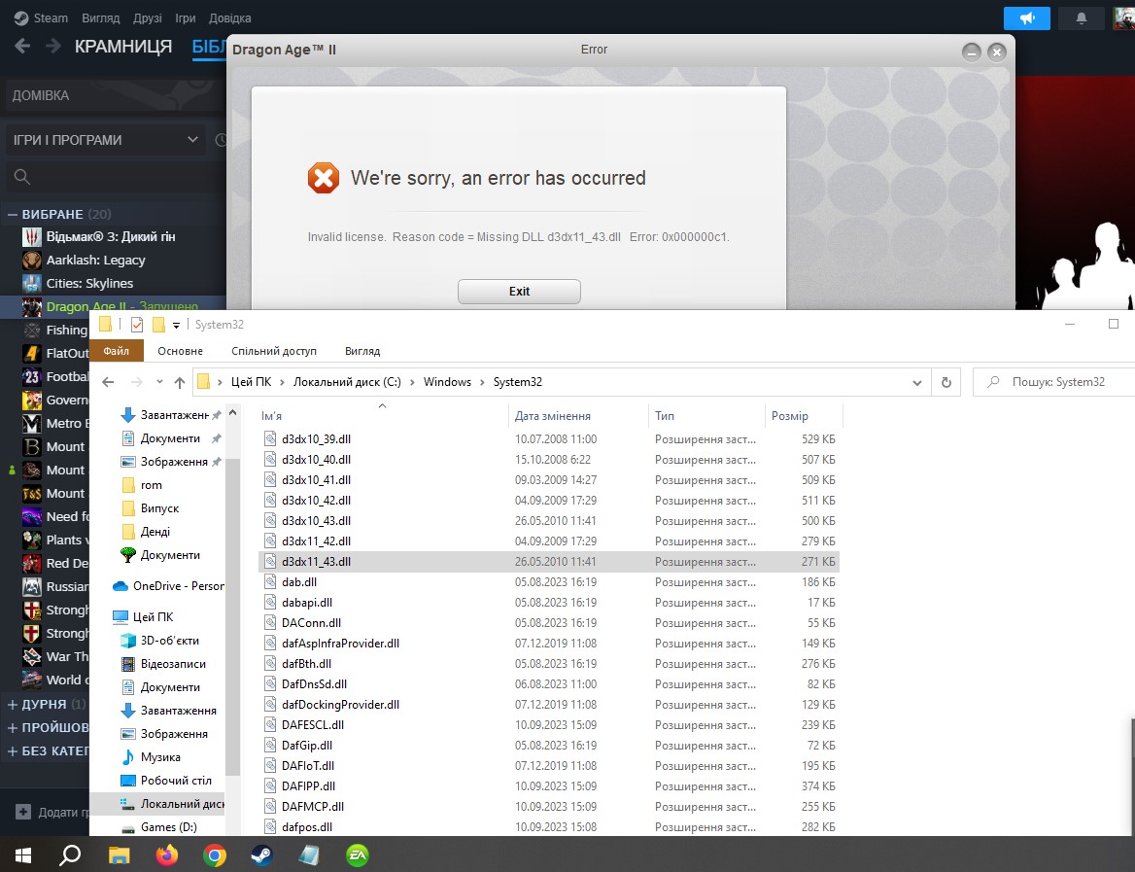Click the navigation pane scrollbar
This screenshot has width=1135, height=872.
click(x=232, y=615)
